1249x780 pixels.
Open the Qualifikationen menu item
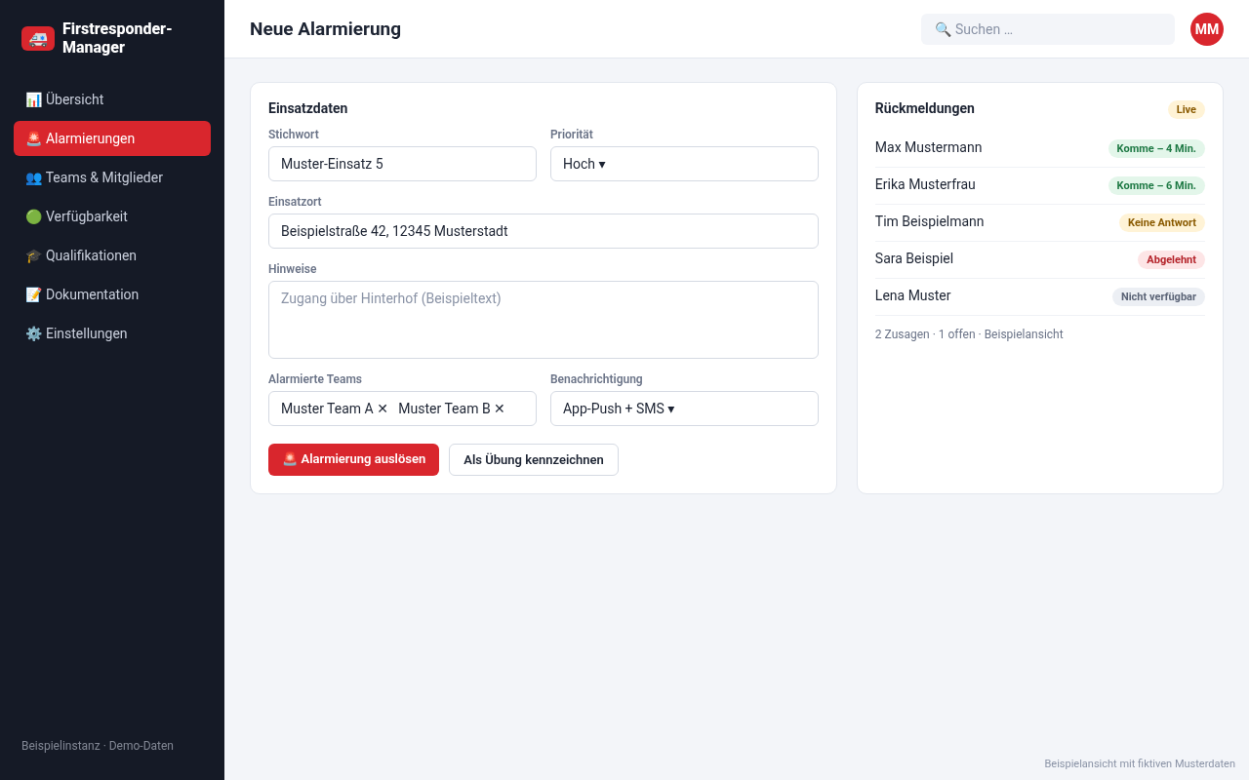pos(112,255)
